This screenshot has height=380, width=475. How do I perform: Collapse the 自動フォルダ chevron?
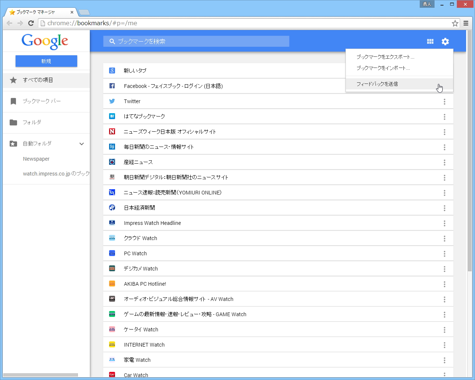click(81, 144)
